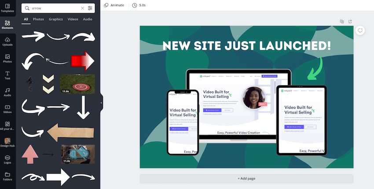Screen dimensions: 374x189
Task: Switch to the Audio results tab
Action: [x=88, y=19]
